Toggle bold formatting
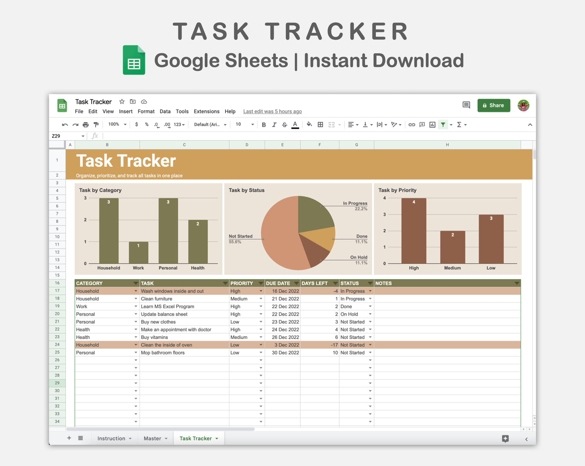Viewport: 585px width, 466px height. click(x=264, y=125)
